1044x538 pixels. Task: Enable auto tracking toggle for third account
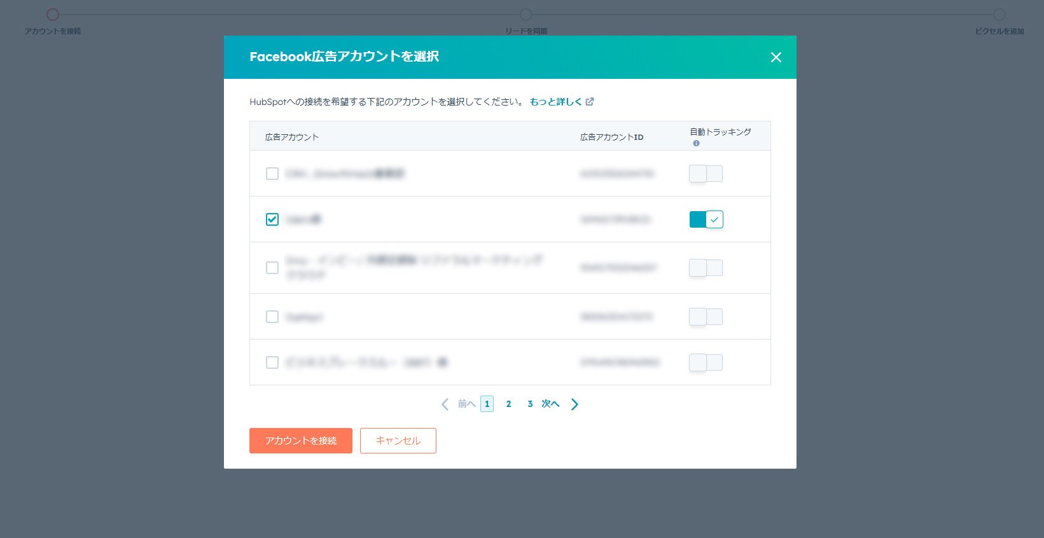coord(706,268)
